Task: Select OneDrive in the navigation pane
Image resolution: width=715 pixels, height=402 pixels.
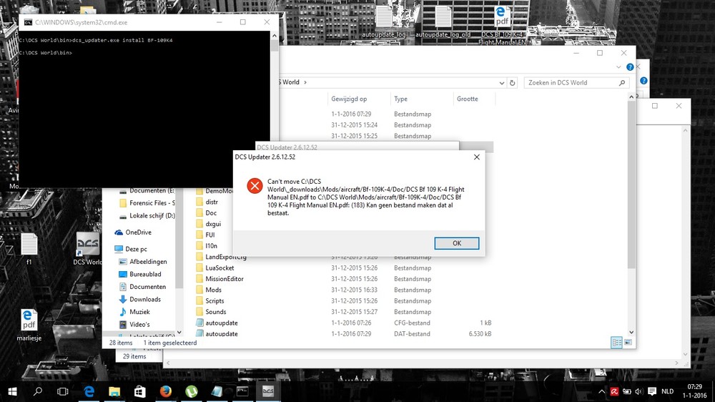Action: [x=133, y=232]
